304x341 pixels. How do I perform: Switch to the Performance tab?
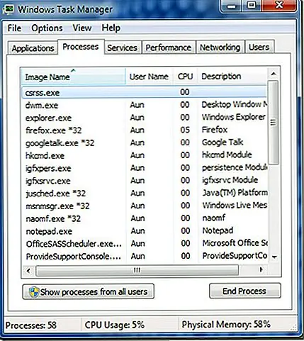coord(169,47)
